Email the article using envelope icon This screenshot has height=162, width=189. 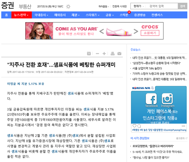119,54
